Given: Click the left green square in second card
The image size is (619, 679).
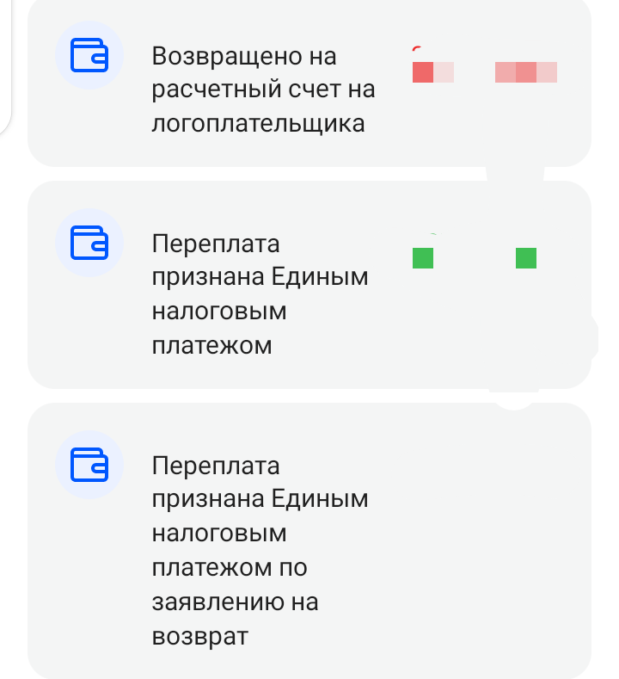Looking at the screenshot, I should pos(423,258).
